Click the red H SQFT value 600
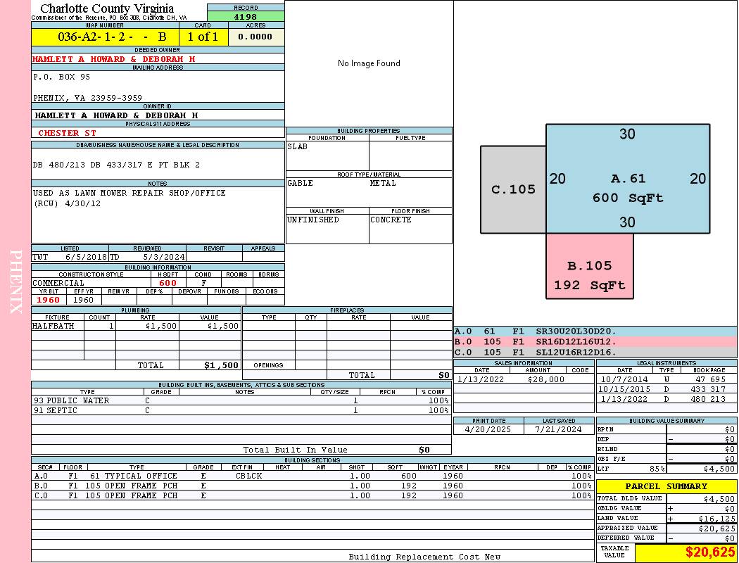The image size is (739, 563). (168, 283)
